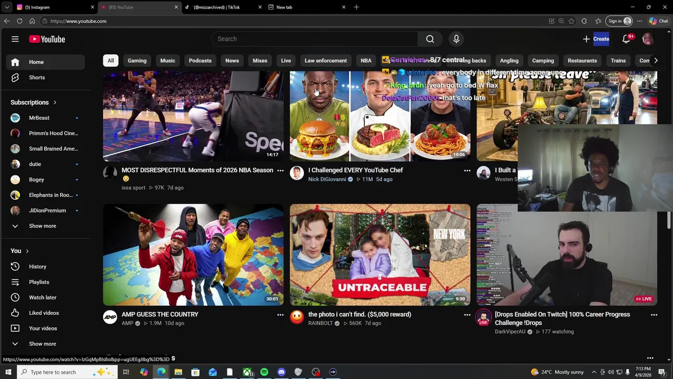Open Copilot Chat in browser
Screen dimensions: 673x379
click(x=658, y=21)
